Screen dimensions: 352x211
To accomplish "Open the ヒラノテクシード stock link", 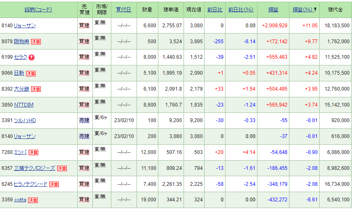I will [x=31, y=184].
